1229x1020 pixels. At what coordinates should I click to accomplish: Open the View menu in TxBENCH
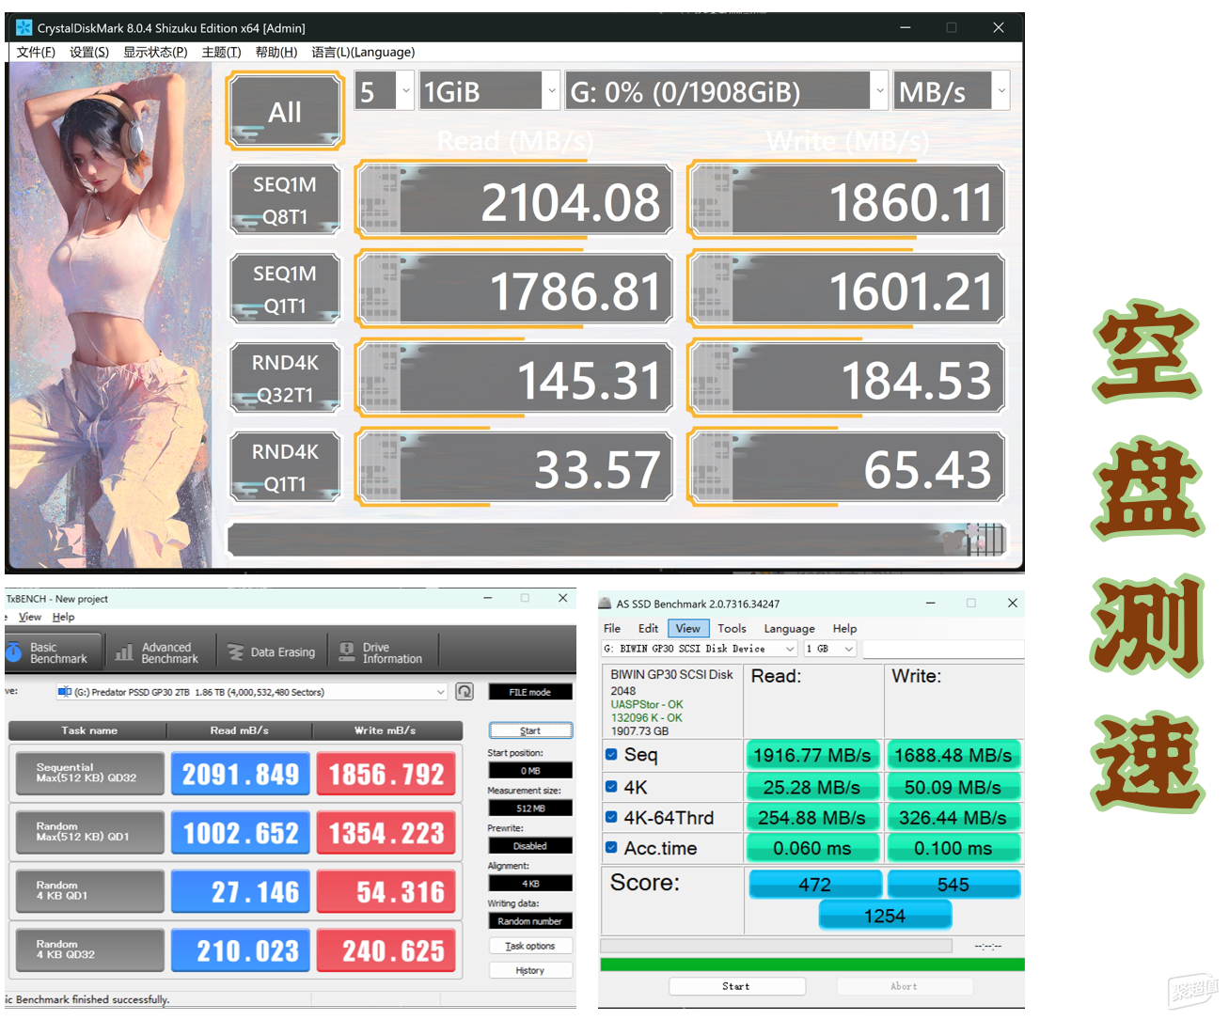30,617
